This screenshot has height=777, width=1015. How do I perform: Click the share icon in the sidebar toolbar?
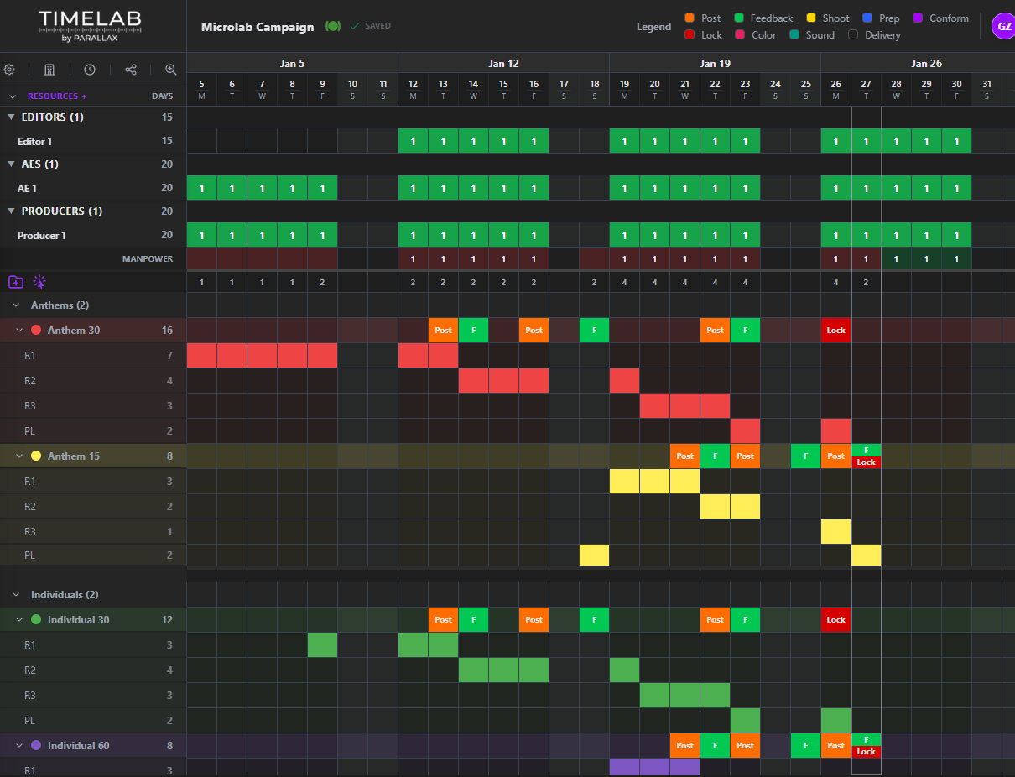point(129,70)
